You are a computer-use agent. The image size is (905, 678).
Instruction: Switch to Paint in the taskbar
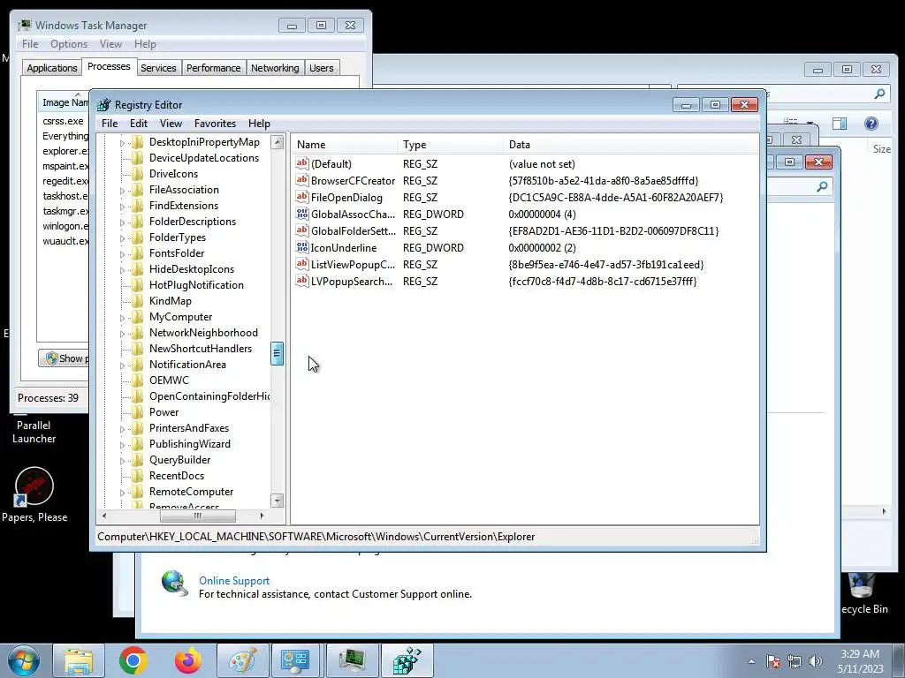click(243, 660)
